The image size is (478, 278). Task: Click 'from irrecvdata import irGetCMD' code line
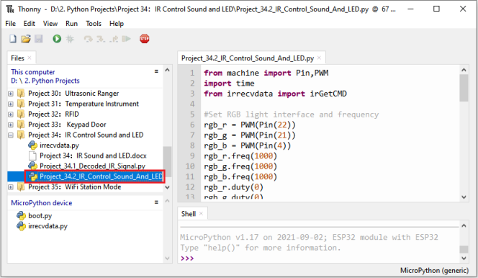click(x=275, y=94)
